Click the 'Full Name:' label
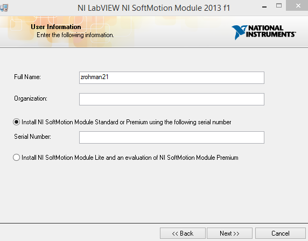This screenshot has width=308, height=241. 27,77
